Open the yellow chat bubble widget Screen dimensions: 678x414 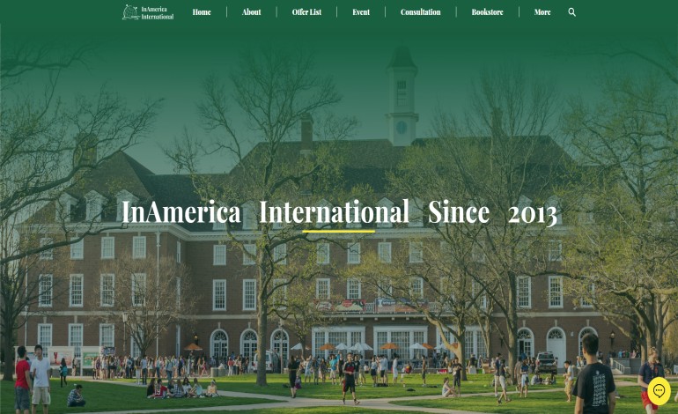(x=659, y=391)
